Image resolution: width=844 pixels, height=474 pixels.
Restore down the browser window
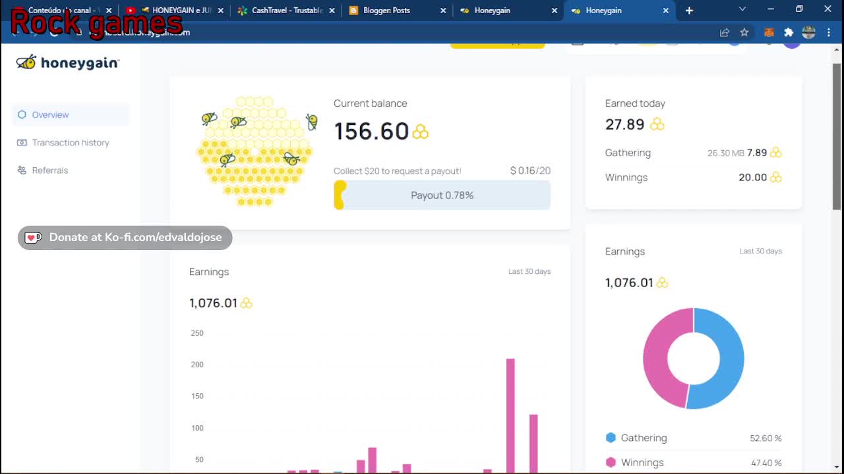click(x=799, y=9)
